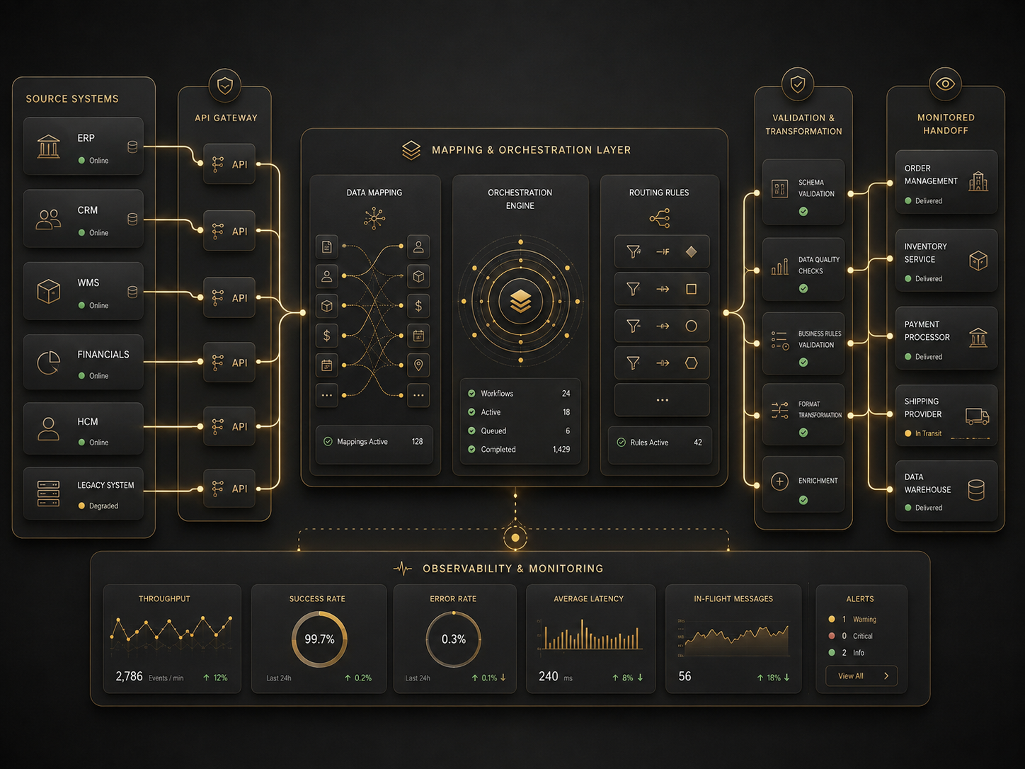1025x769 pixels.
Task: Open the View All alerts button
Action: (x=861, y=676)
